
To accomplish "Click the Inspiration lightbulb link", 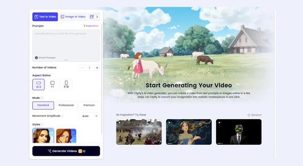I will (91, 26).
